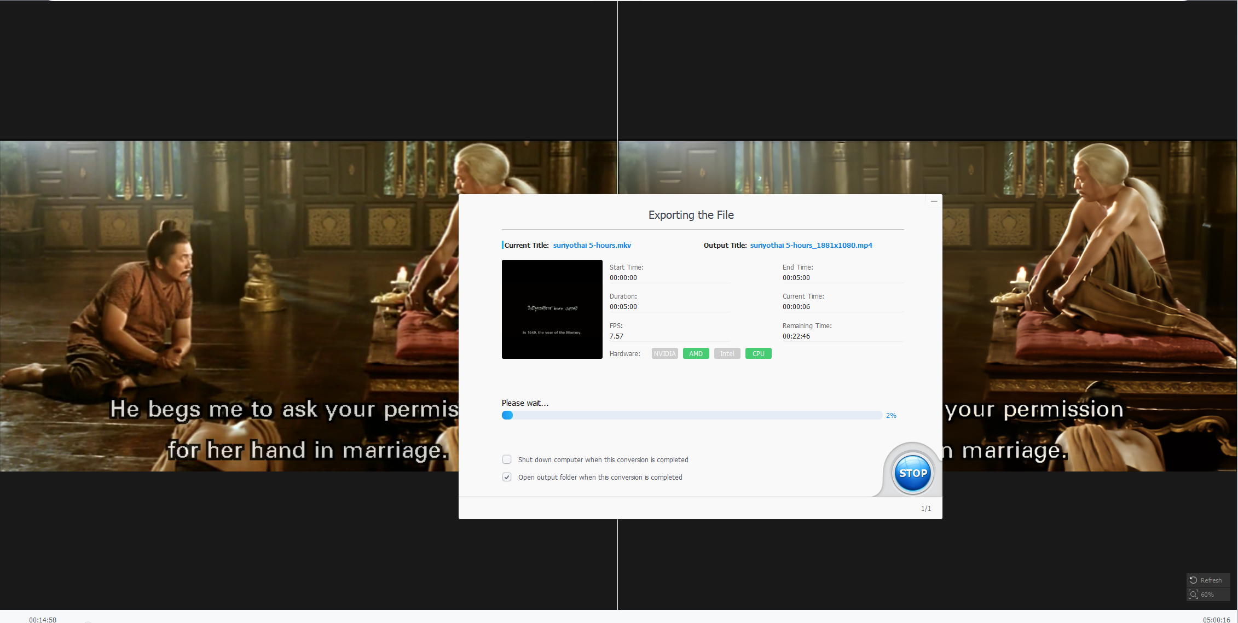The image size is (1238, 623).
Task: Click the 2% export progress bar
Action: [x=691, y=415]
